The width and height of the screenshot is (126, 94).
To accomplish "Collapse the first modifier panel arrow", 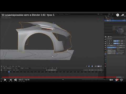I will 108,41.
